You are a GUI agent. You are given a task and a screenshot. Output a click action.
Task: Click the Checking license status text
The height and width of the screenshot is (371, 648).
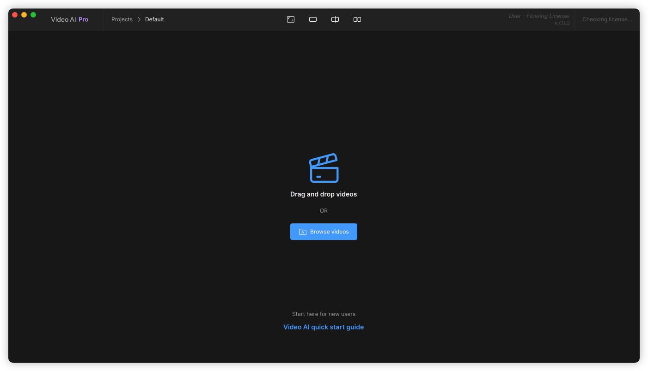click(607, 19)
